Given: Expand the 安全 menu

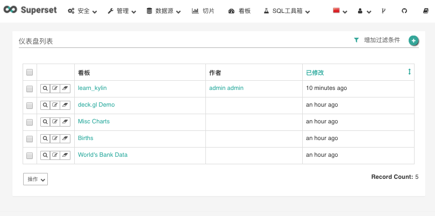Looking at the screenshot, I should click(82, 11).
